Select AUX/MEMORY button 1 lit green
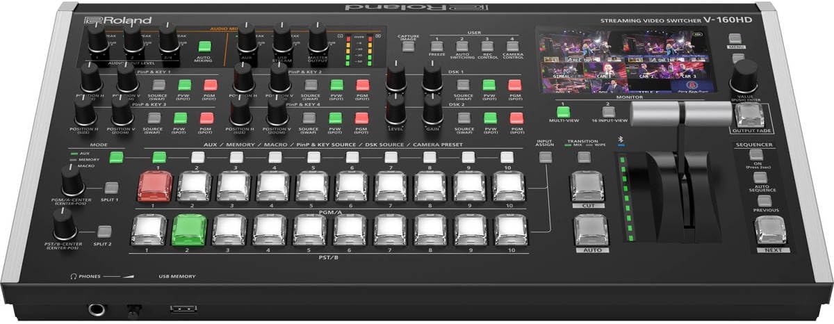 click(160, 156)
